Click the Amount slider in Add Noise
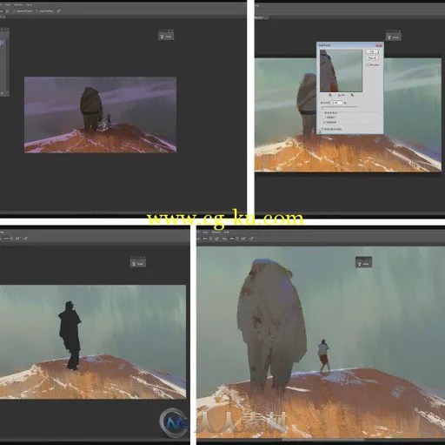The height and width of the screenshot is (445, 445). pos(339,107)
